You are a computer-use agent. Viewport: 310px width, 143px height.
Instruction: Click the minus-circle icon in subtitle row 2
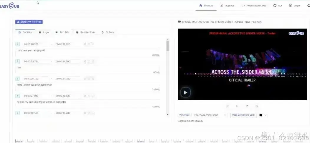[93, 61]
